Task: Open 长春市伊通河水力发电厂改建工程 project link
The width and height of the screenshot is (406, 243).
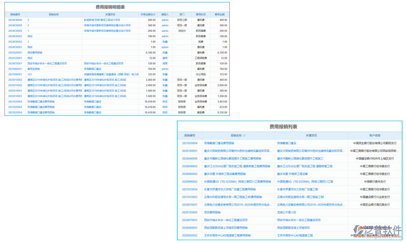Action: (298, 190)
